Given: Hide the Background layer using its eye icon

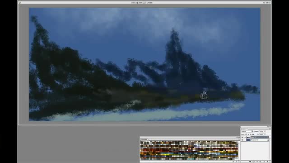Looking at the screenshot, I should click(x=242, y=140).
